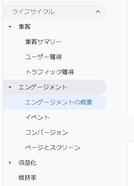Image resolution: width=134 pixels, height=186 pixels.
Task: Collapse エンゲージメント group via triangle arrow
Action: [10, 87]
